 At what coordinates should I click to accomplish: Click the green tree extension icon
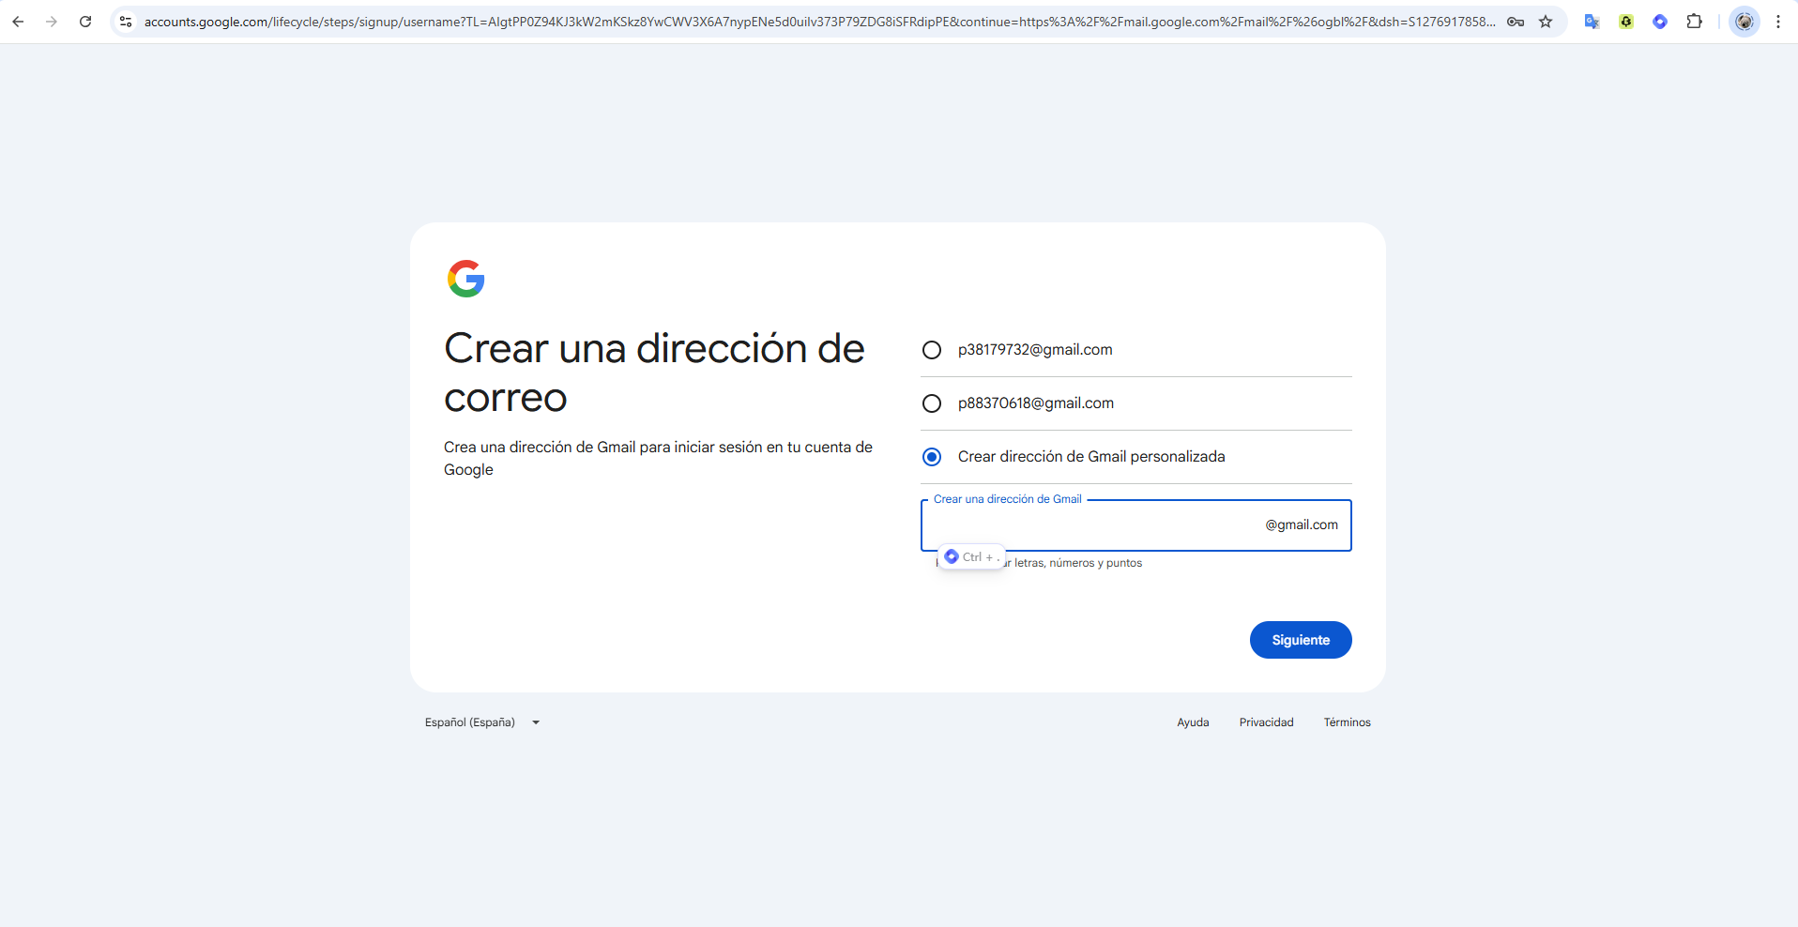[1626, 22]
